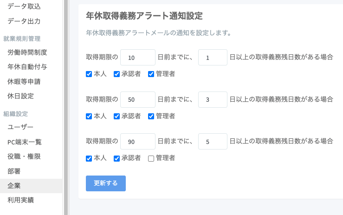Click the days-before field showing 10

point(137,58)
